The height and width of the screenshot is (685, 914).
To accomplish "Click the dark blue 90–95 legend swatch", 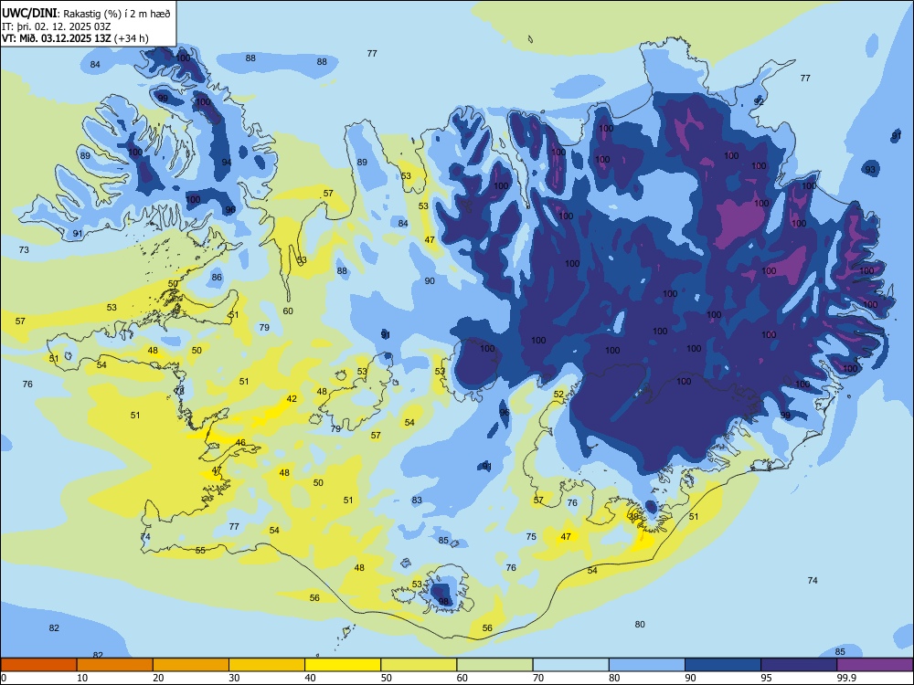I will (723, 665).
